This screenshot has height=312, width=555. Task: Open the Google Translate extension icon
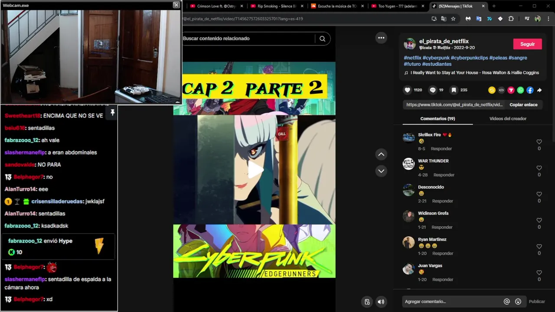coord(479,19)
